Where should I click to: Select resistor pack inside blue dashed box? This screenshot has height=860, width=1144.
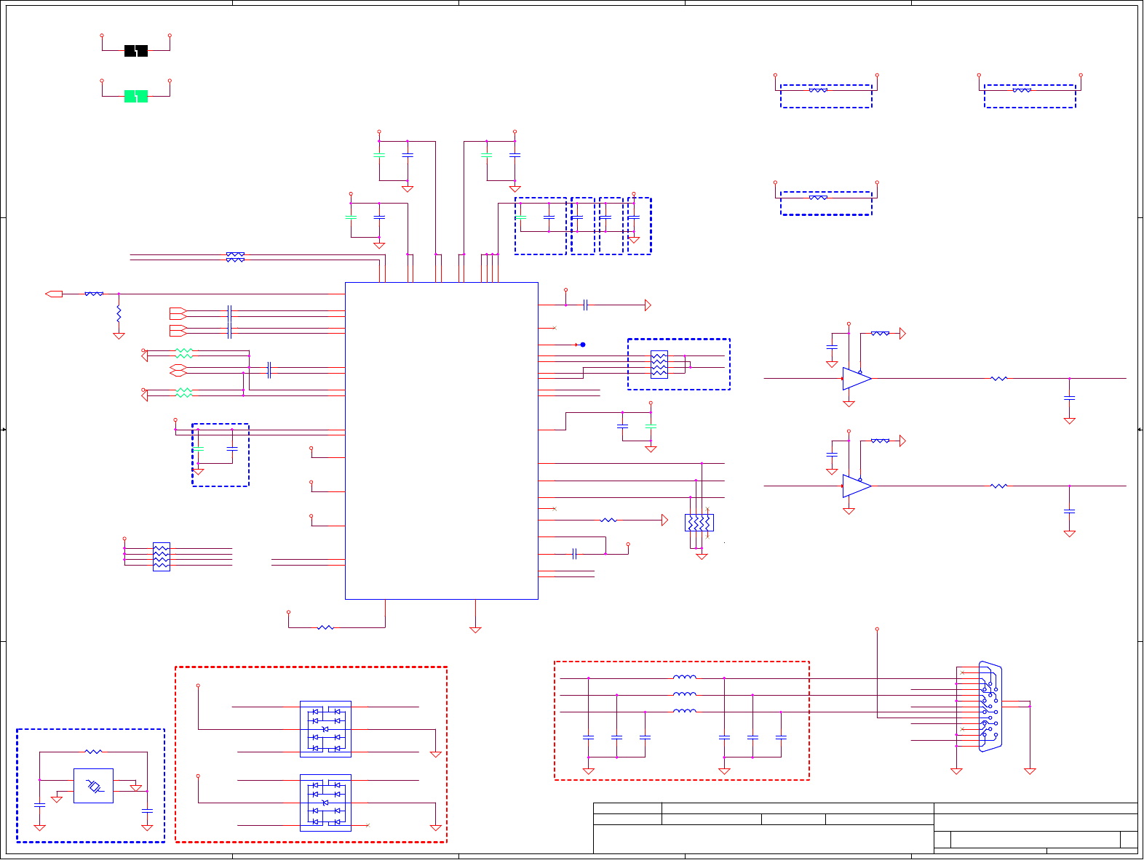[x=659, y=364]
